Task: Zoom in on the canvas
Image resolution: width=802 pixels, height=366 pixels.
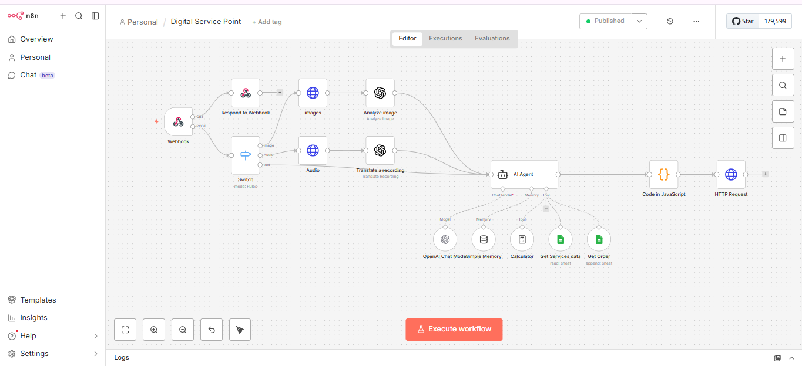Action: tap(154, 330)
